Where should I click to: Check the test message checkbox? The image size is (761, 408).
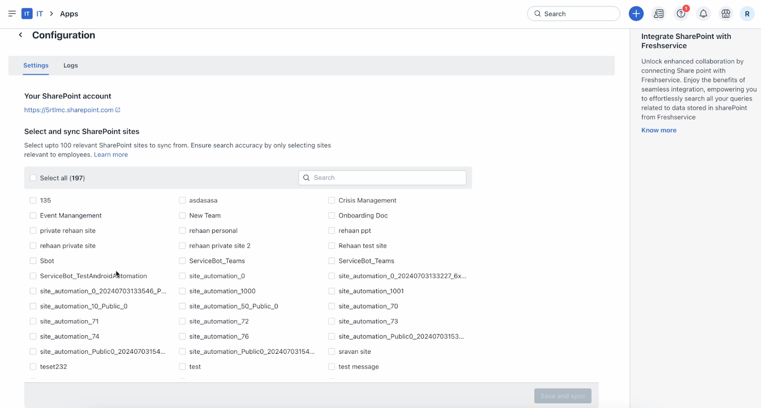click(332, 367)
